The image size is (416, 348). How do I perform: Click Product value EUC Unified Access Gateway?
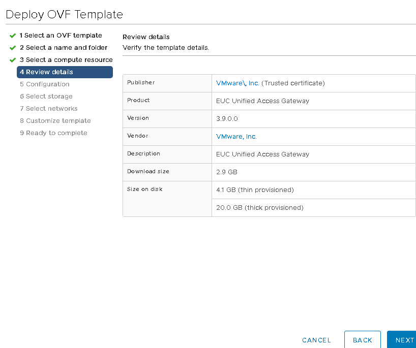[x=262, y=101]
